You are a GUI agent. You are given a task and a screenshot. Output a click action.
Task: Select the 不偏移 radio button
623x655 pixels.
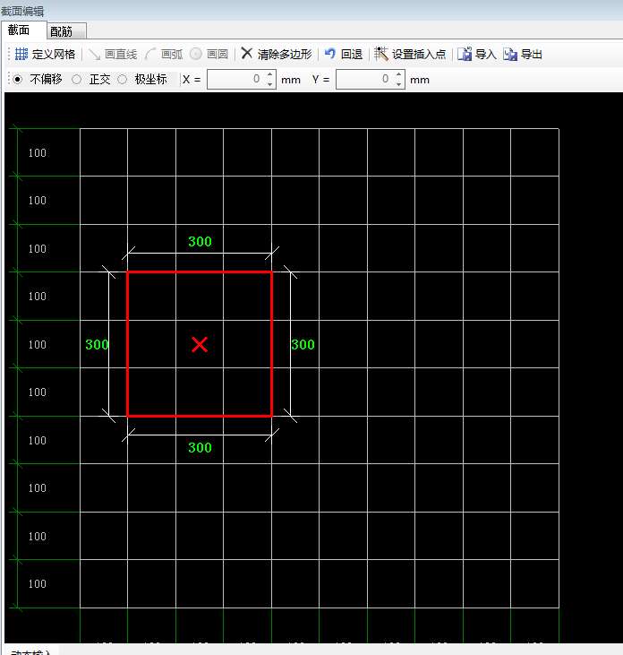pos(18,79)
